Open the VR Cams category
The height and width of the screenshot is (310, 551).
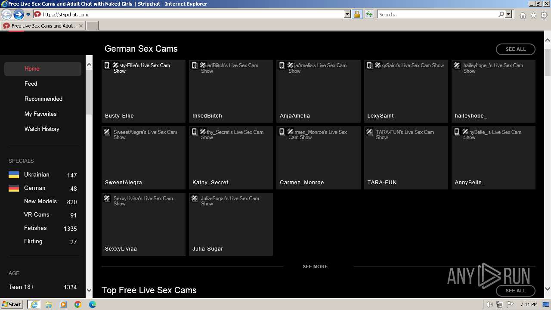(x=37, y=214)
